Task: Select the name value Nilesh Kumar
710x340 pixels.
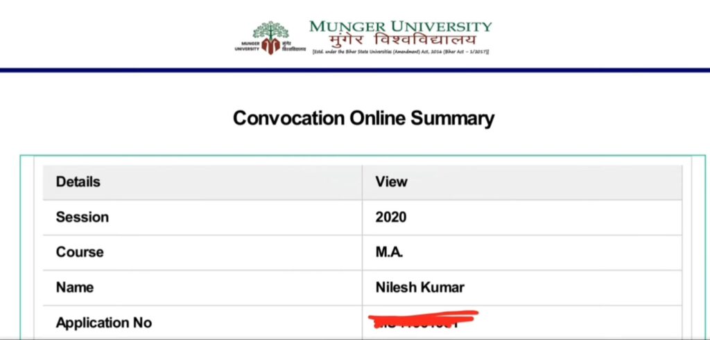Action: (419, 287)
